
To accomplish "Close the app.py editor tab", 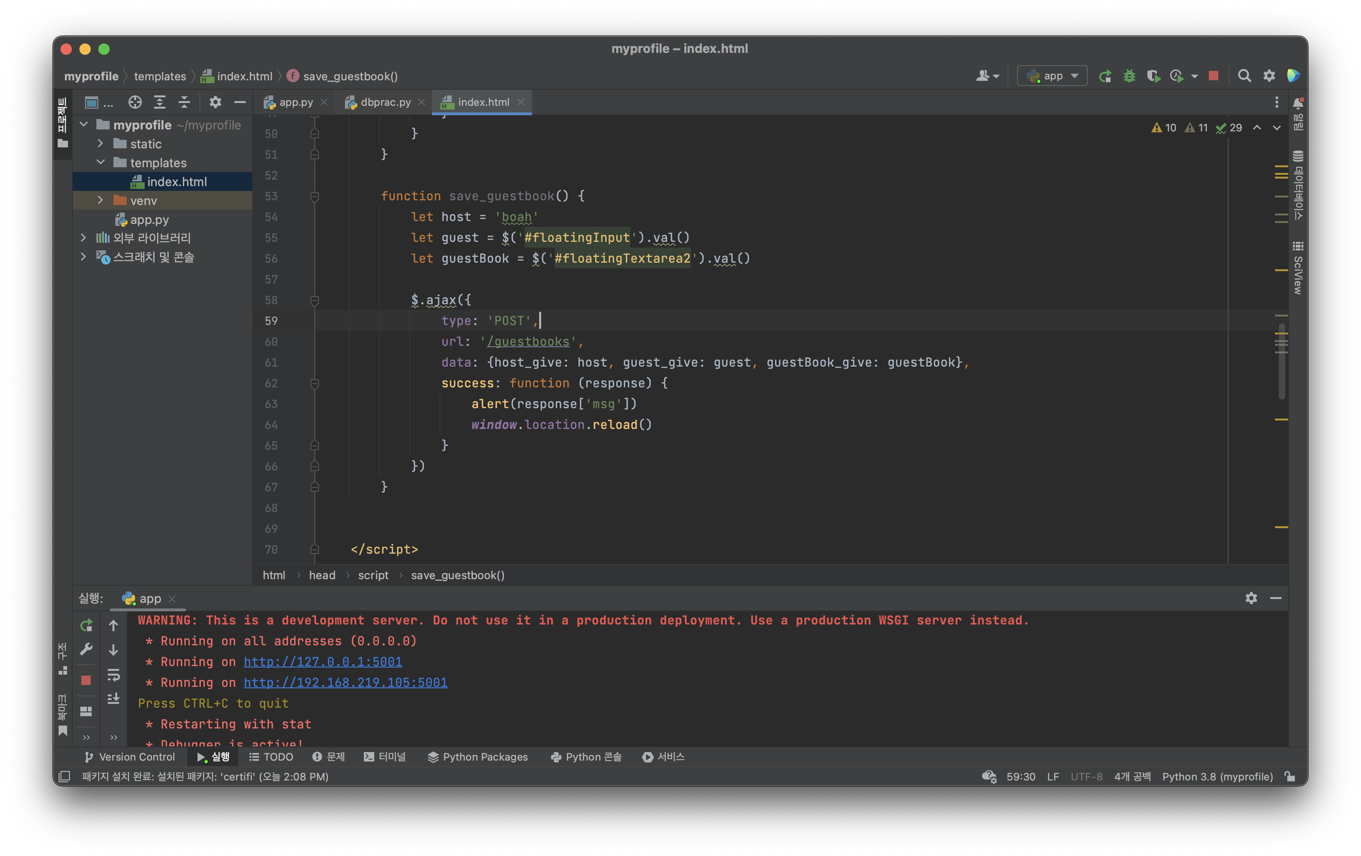I will (324, 102).
